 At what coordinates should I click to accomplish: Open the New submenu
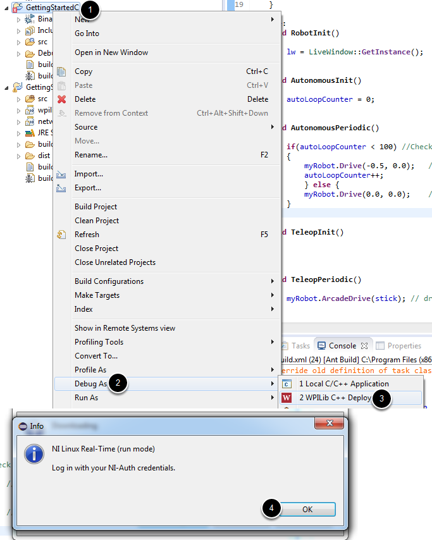point(167,19)
